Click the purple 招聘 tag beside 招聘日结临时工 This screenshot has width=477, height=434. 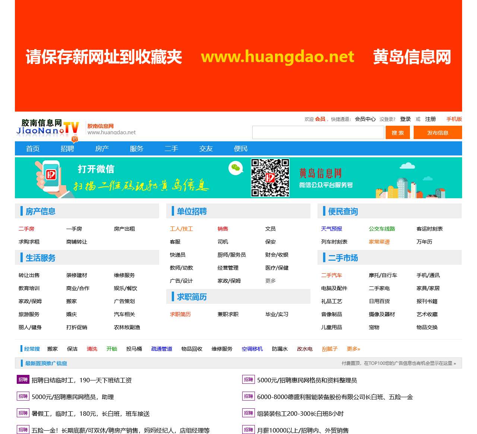(x=23, y=380)
